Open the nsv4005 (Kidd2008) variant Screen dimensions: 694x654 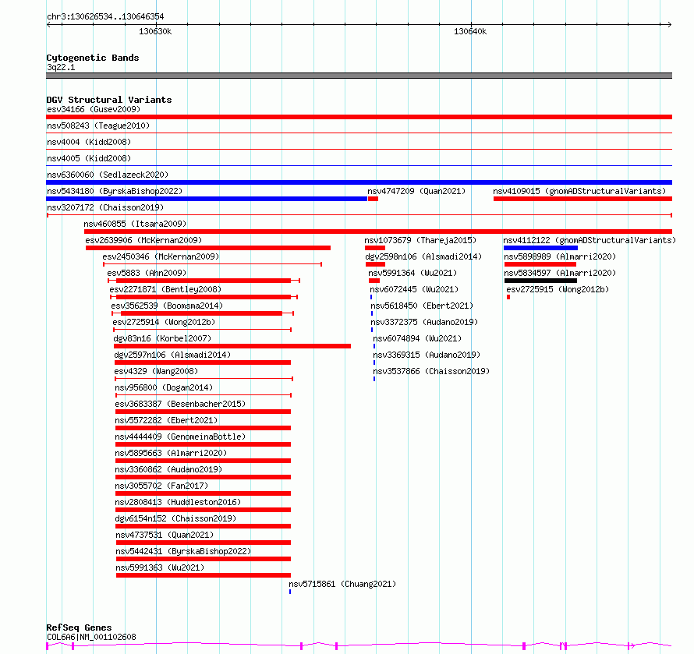(x=89, y=158)
